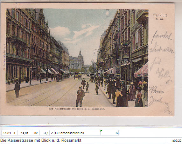This screenshot has height=144, width=182.
Task: Select the cell with letter f
Action: coord(15,133)
